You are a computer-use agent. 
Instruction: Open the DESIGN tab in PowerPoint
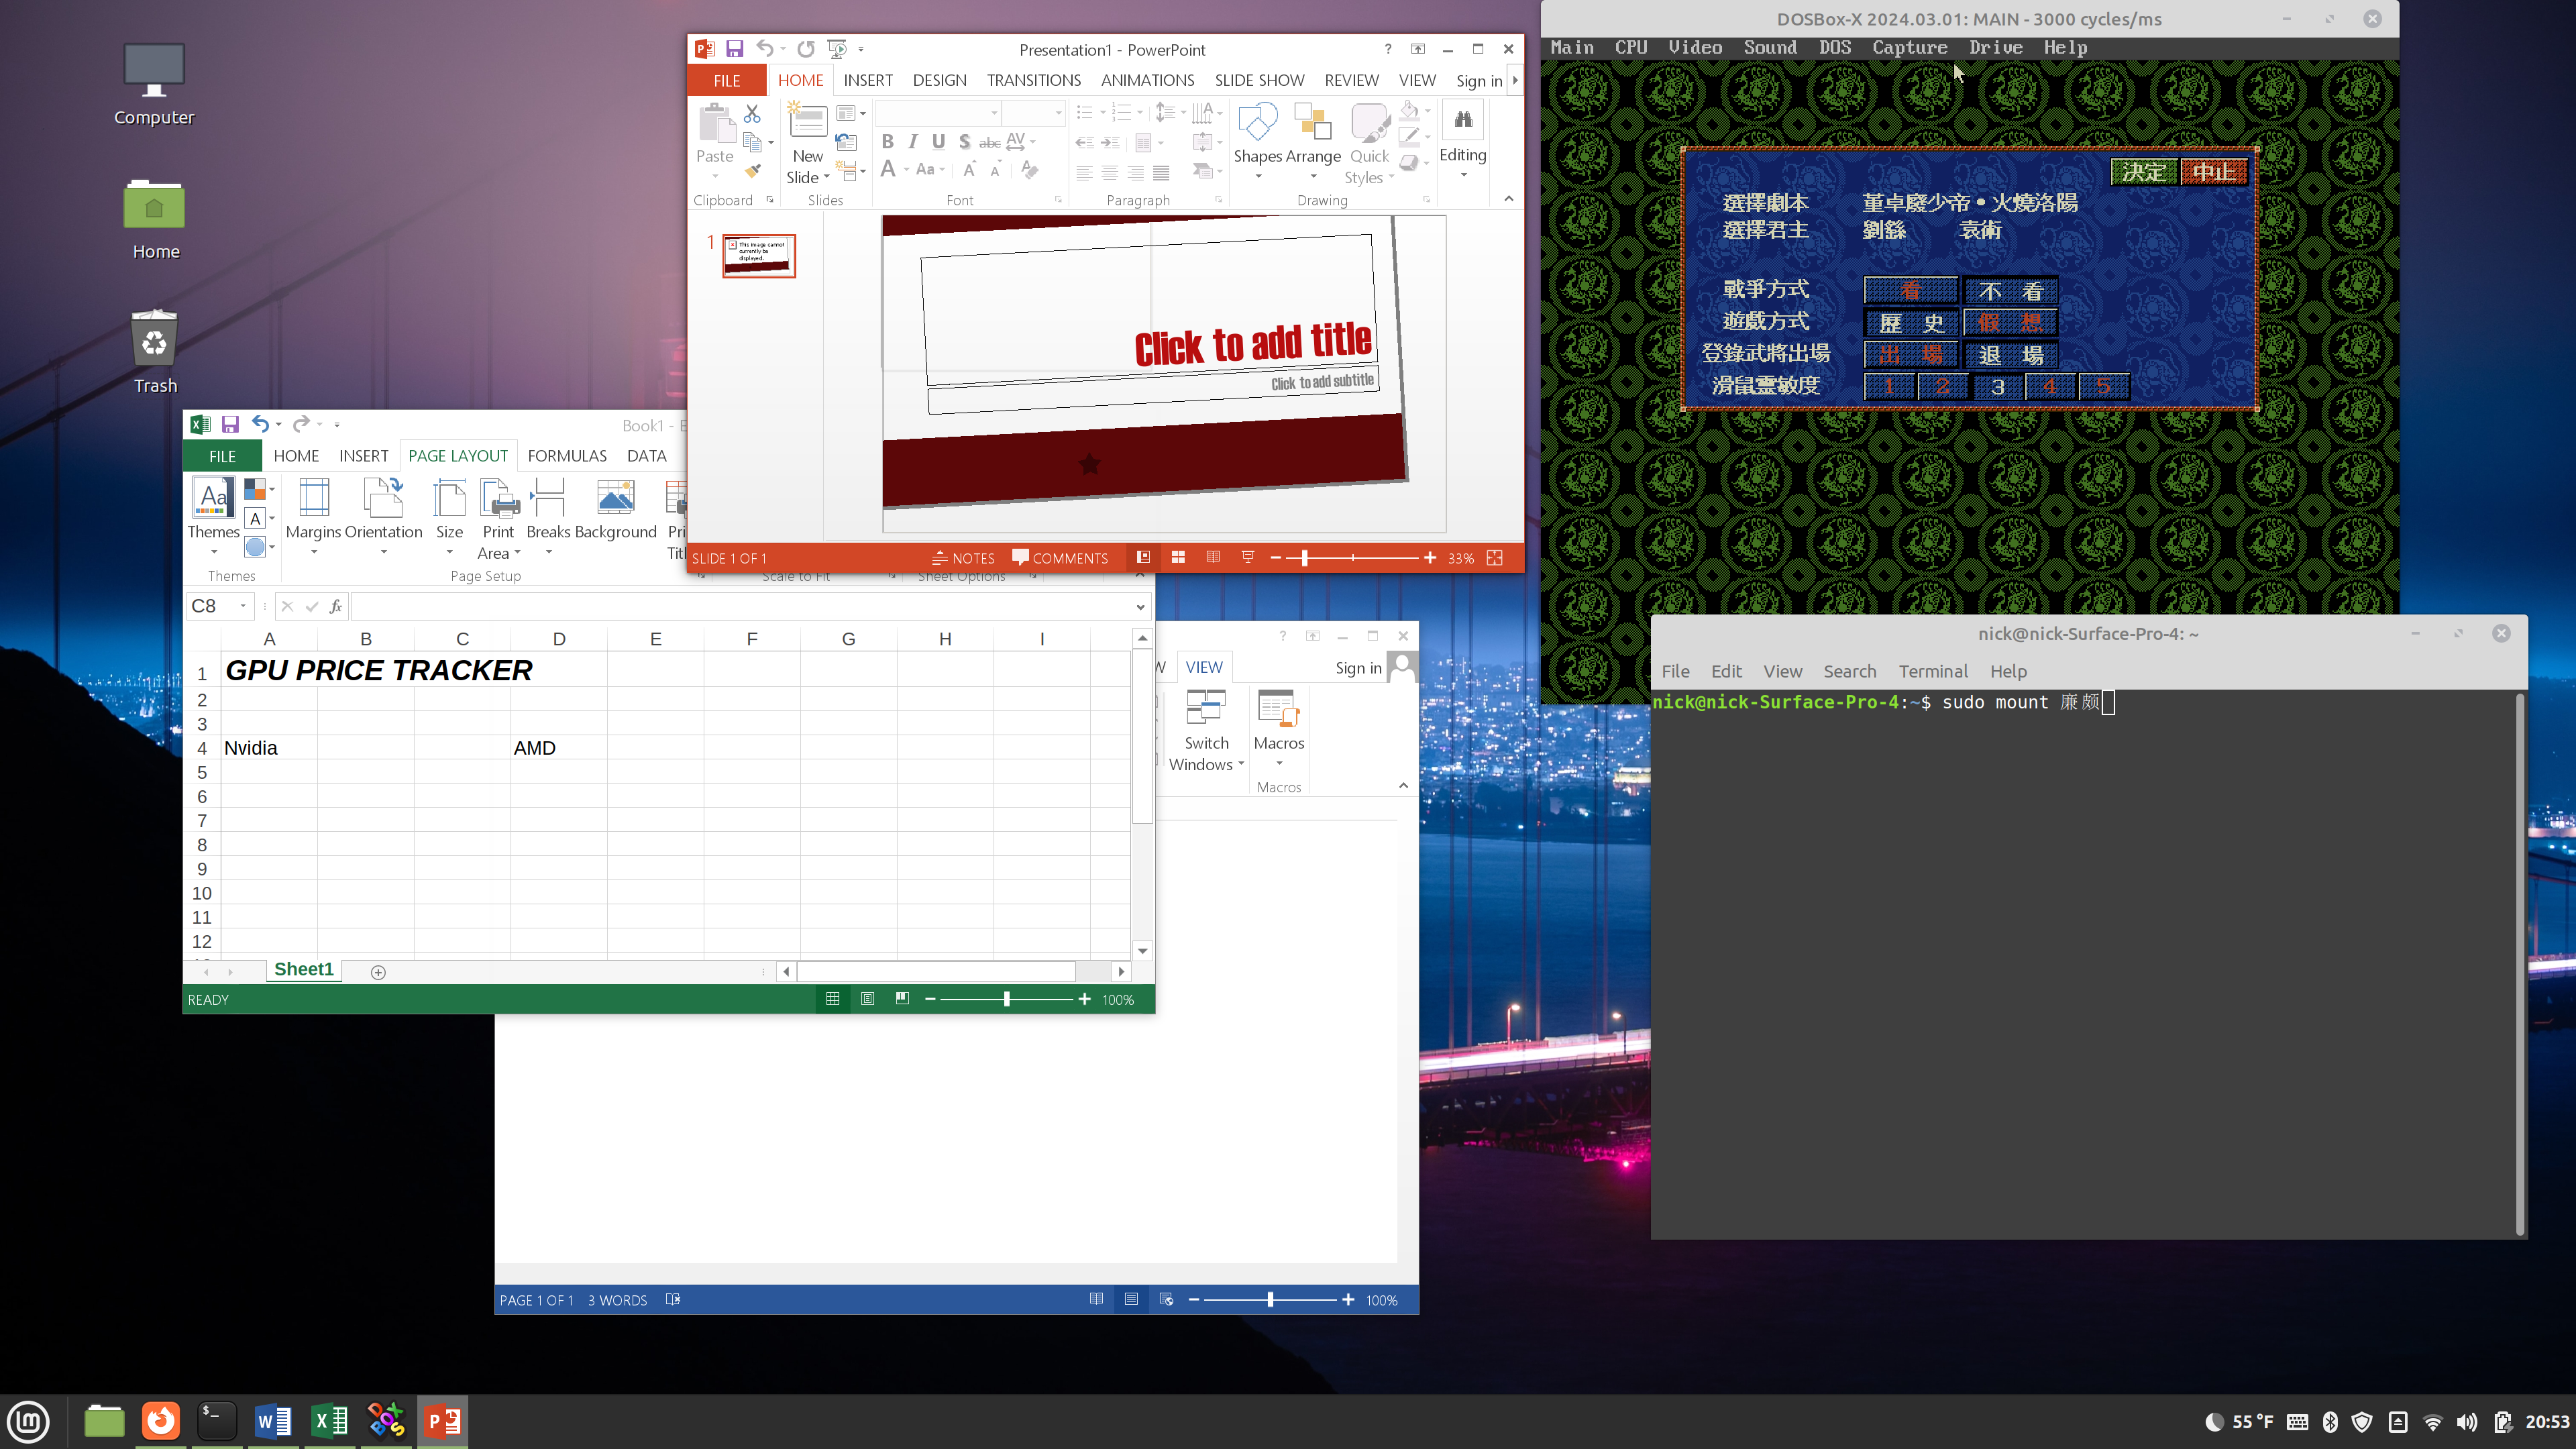(939, 80)
